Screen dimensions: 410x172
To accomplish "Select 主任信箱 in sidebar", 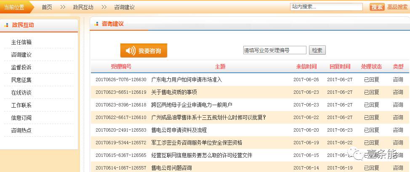I will [x=21, y=42].
